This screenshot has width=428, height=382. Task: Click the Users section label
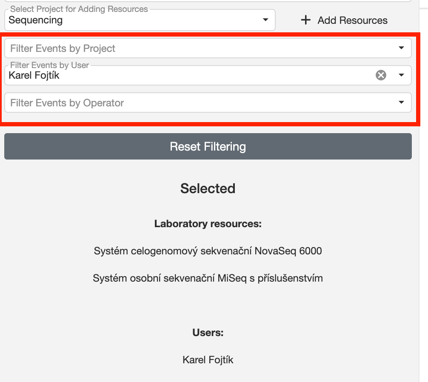[208, 333]
